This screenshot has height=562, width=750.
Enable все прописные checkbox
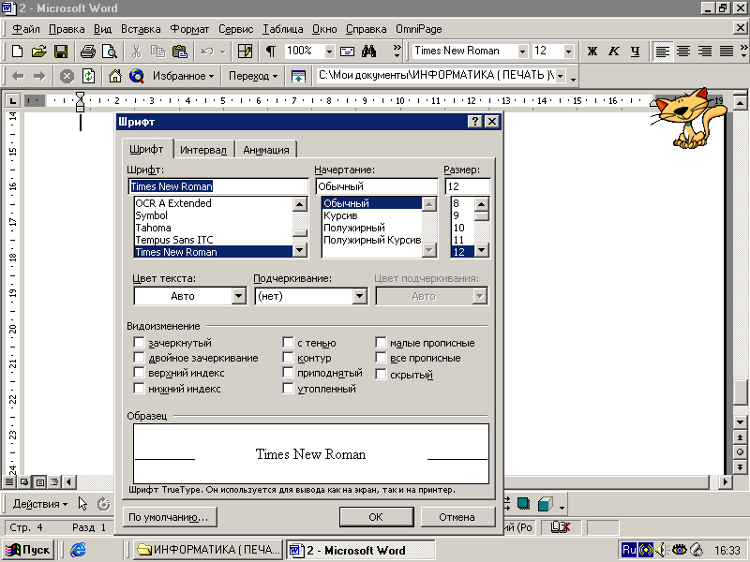coord(381,358)
